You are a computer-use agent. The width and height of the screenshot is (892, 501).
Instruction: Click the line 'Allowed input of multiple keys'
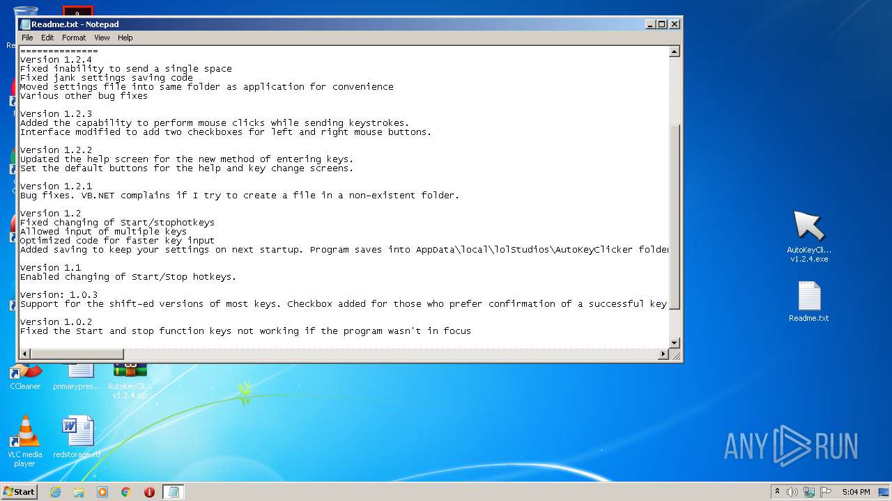click(x=103, y=232)
